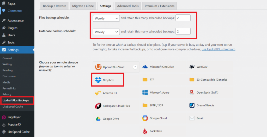Open the Advanced Tools tab

128,6
